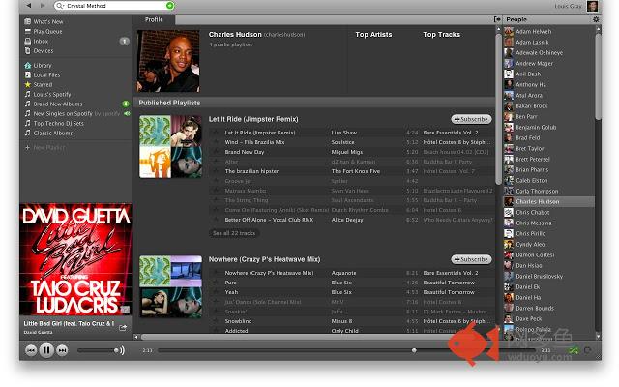Open Louis Gray user avatar
Image resolution: width=619 pixels, height=387 pixels.
pos(592,6)
